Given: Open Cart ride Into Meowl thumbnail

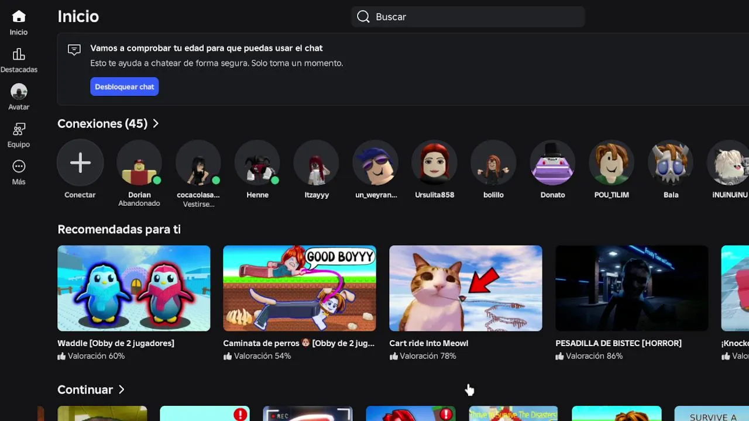Looking at the screenshot, I should click(x=466, y=288).
